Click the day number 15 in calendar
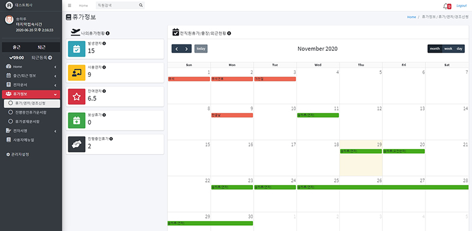This screenshot has height=231, width=472. [208, 145]
